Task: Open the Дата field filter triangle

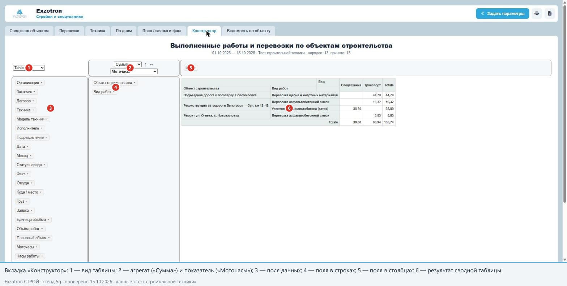Action: (x=27, y=147)
